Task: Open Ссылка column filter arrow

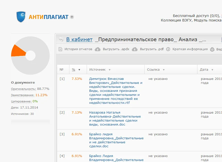Action: point(164,70)
